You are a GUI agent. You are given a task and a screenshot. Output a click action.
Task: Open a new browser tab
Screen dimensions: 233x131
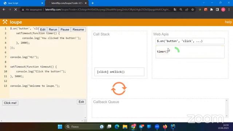[92, 3]
